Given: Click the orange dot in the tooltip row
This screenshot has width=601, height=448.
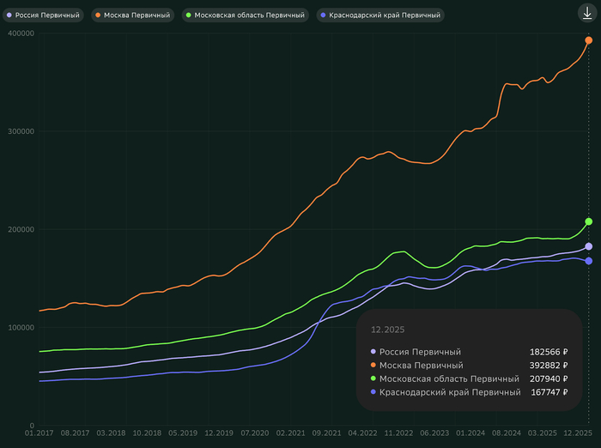Looking at the screenshot, I should [373, 366].
